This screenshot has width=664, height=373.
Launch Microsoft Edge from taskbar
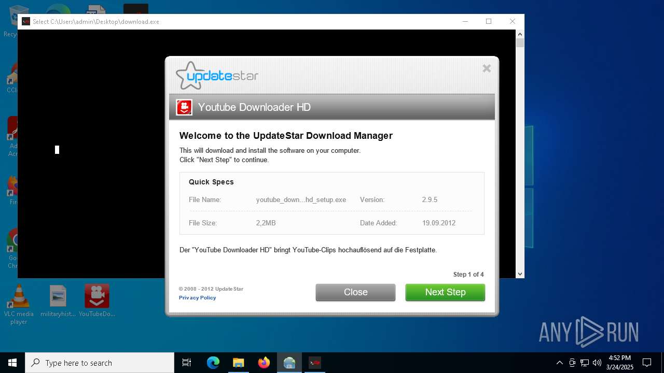point(213,363)
